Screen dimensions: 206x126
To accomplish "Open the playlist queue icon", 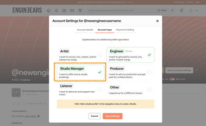I will tap(181, 10).
